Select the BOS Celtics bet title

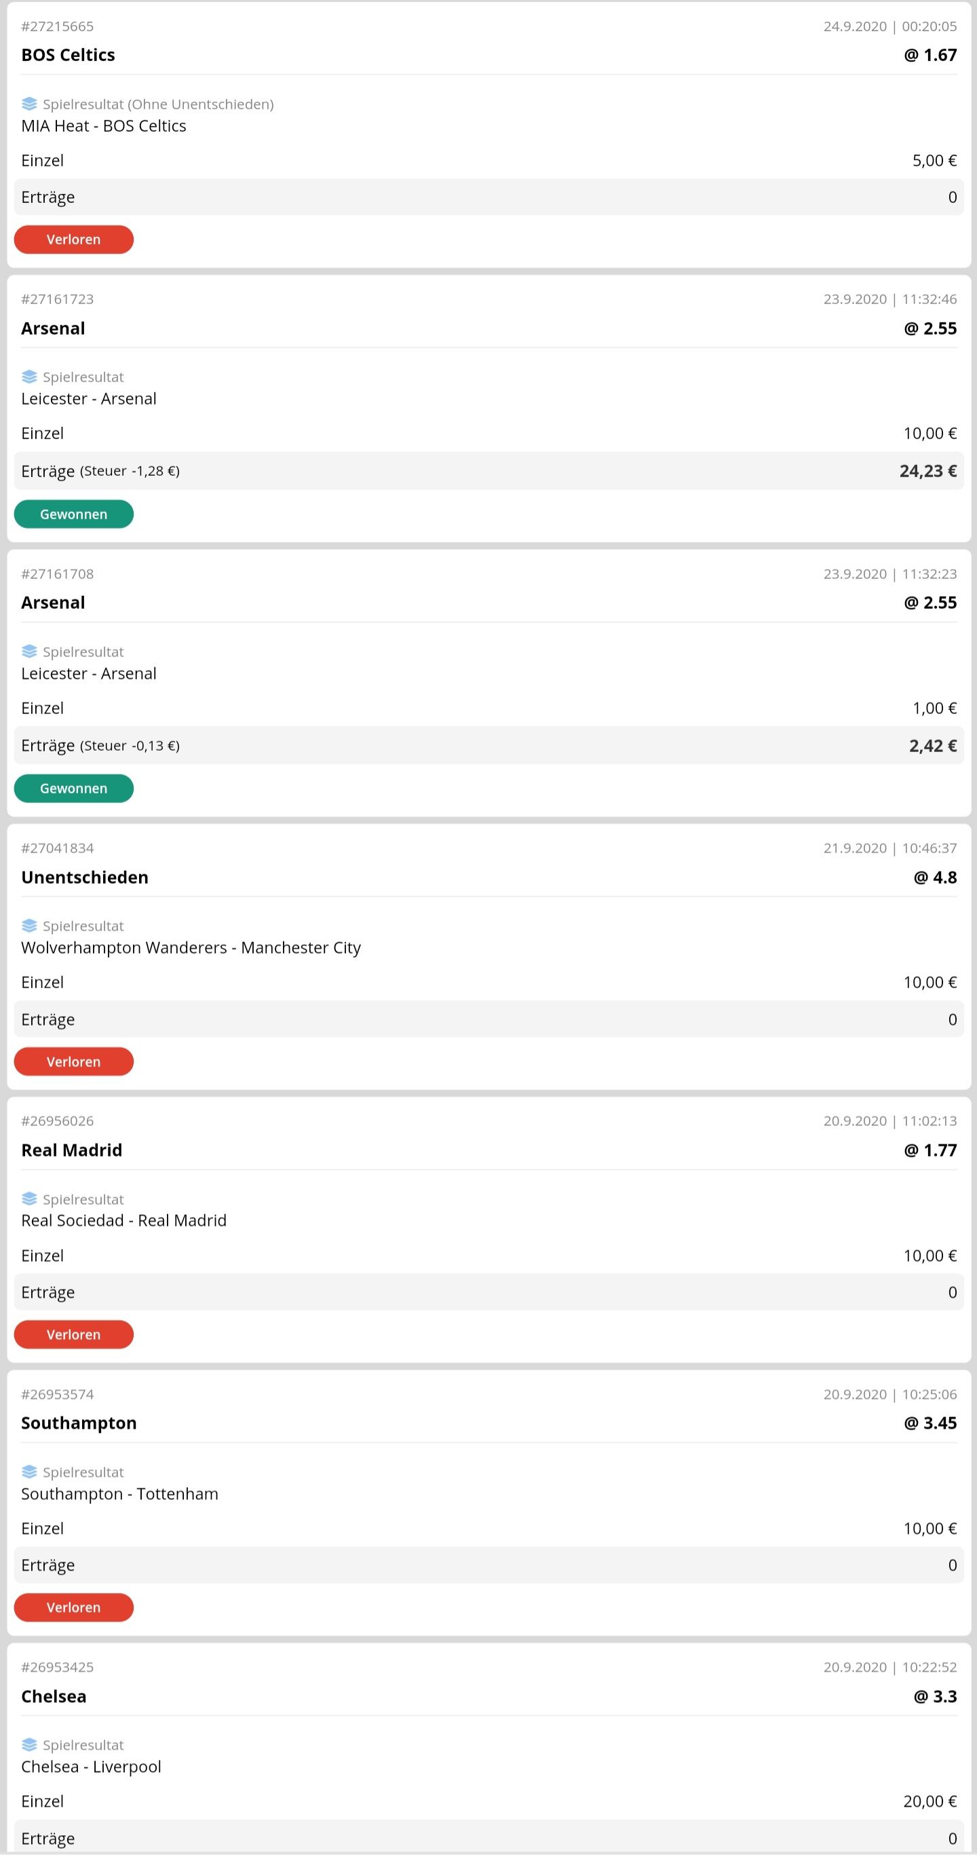pos(68,56)
